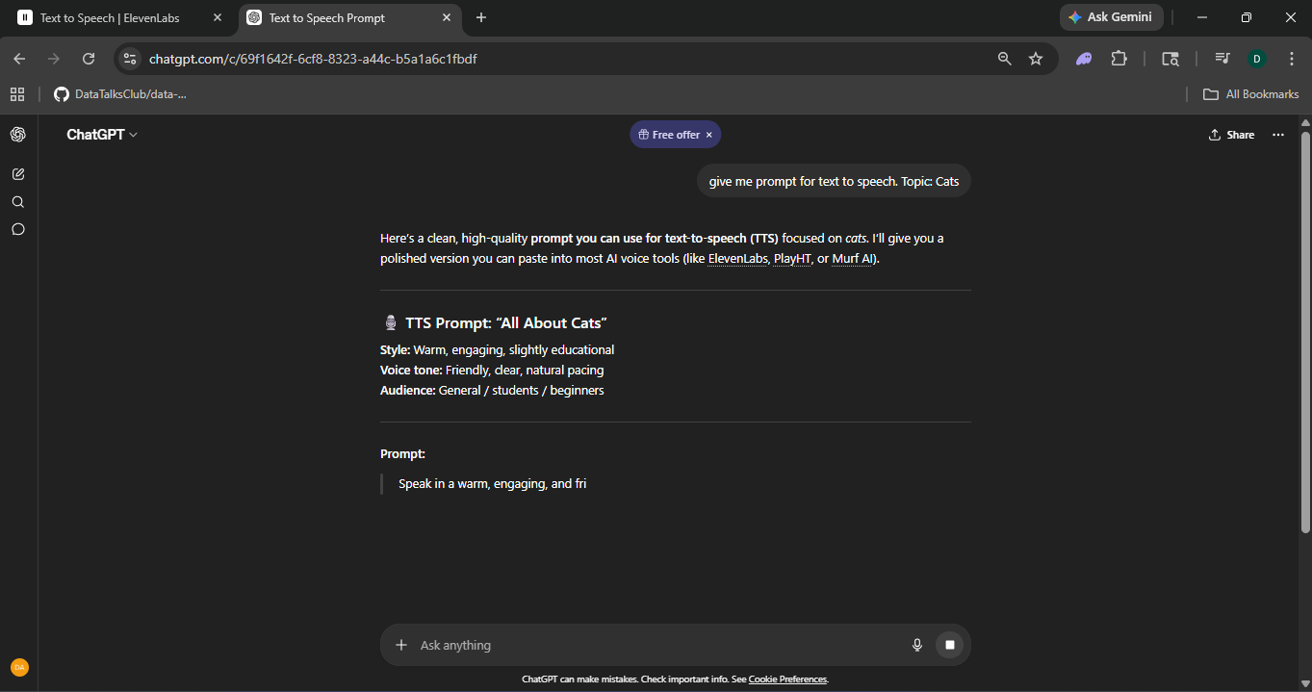Click the 'Audience: General / students' line

[492, 391]
